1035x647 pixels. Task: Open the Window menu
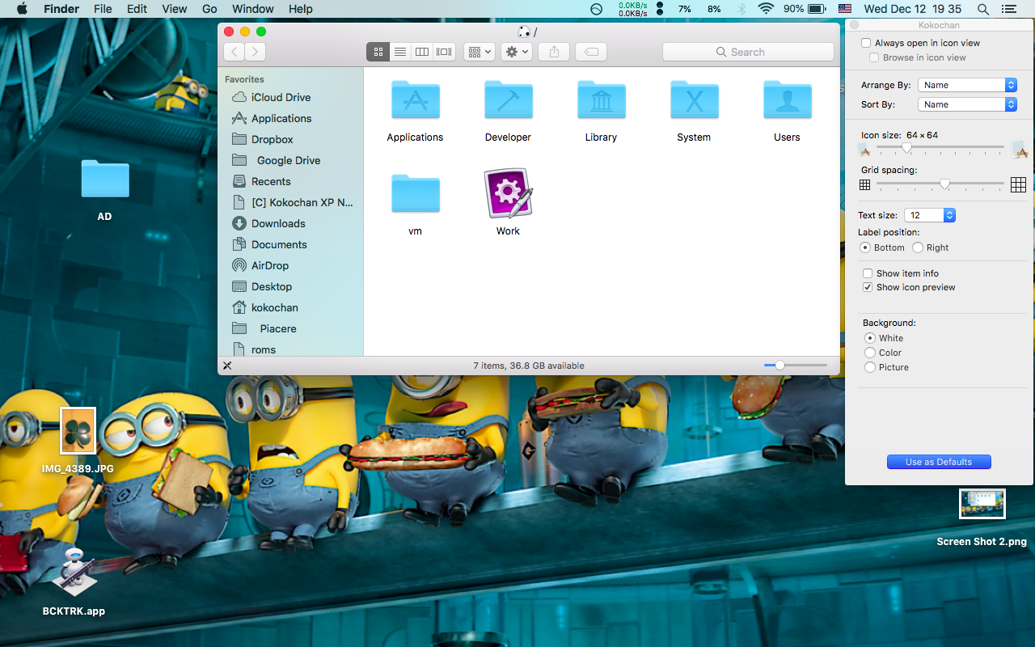point(252,9)
